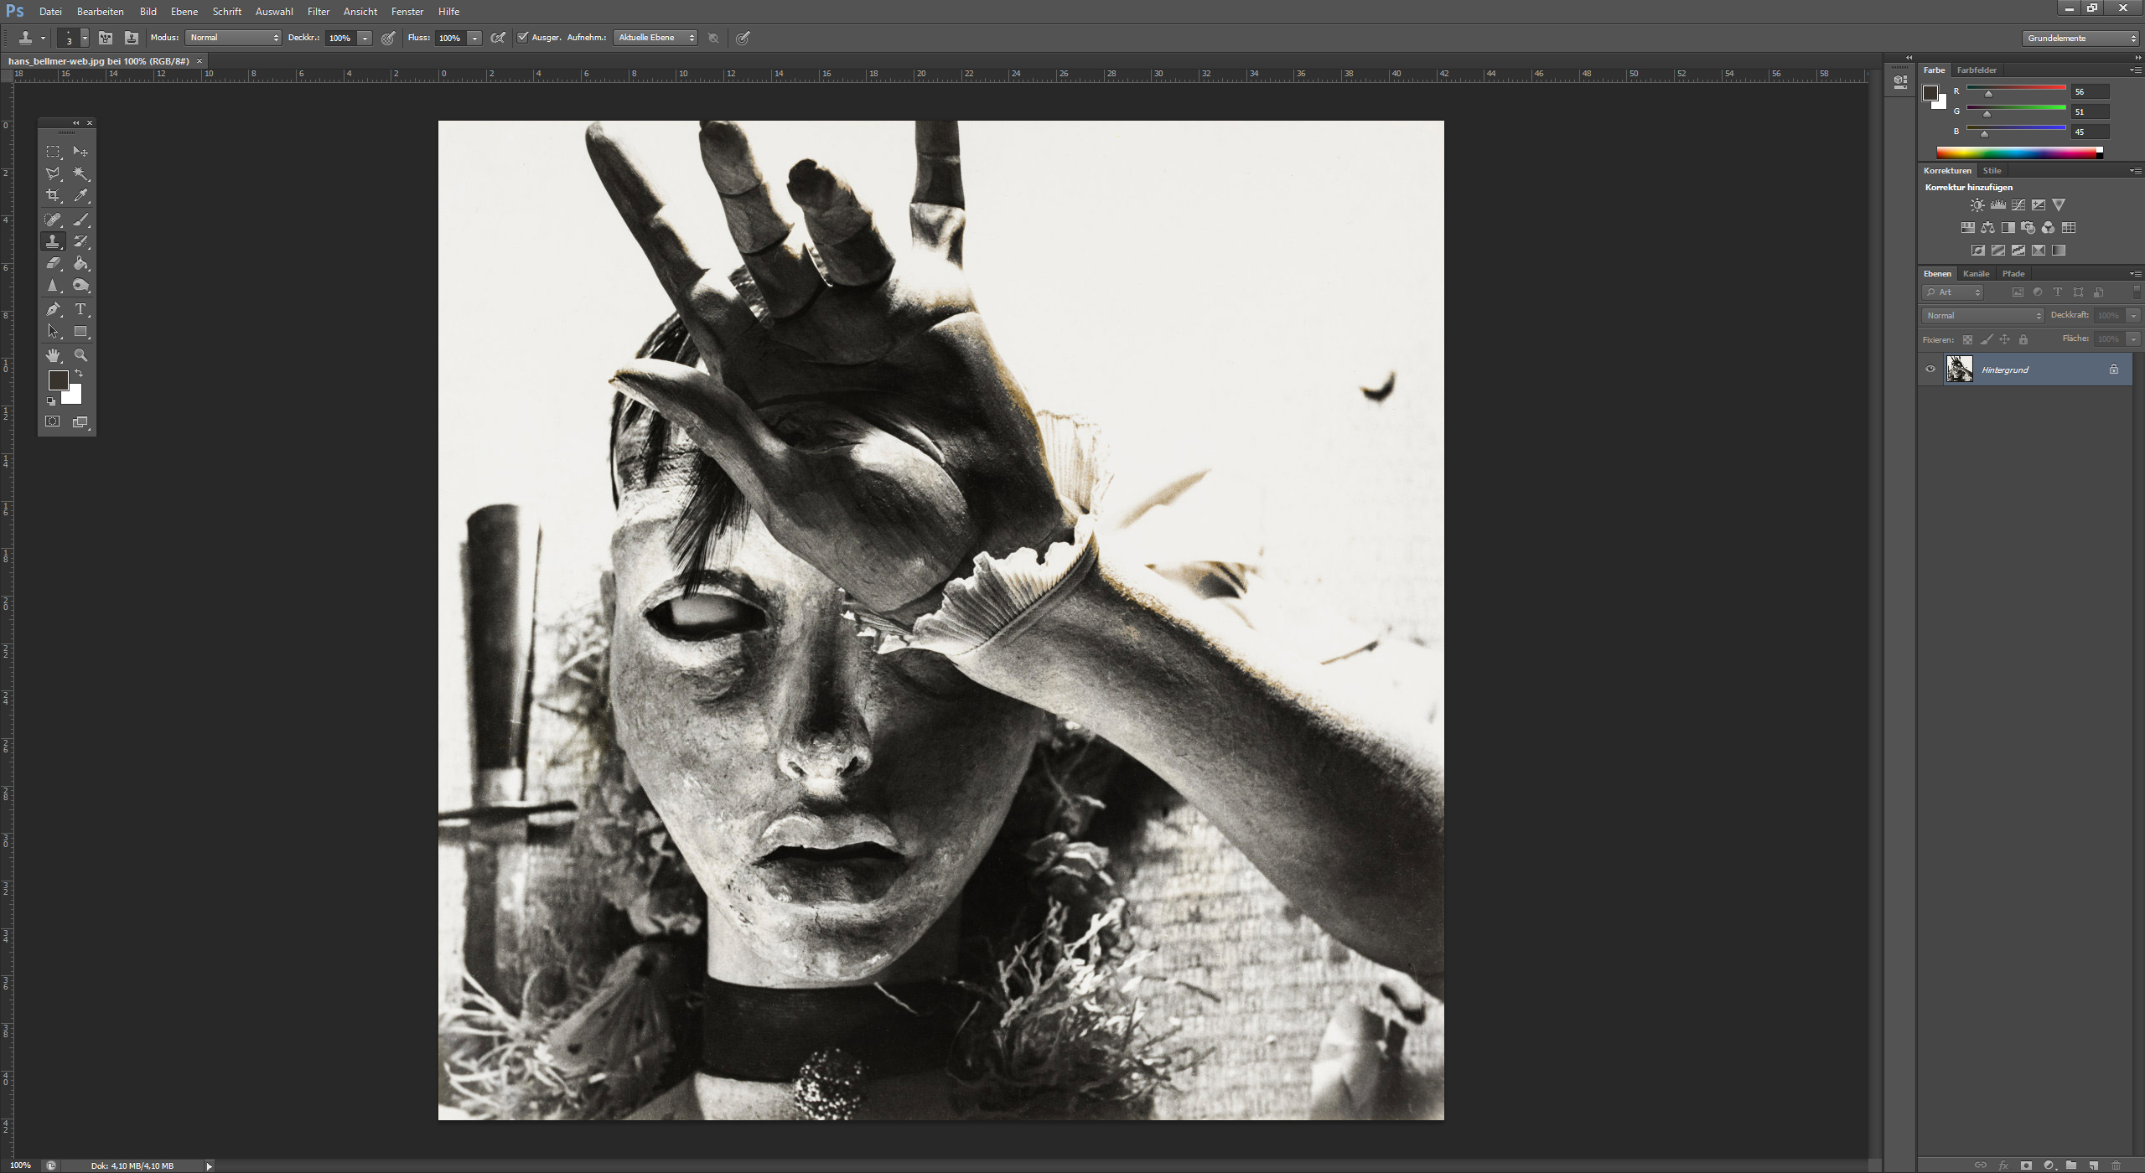Switch to the Pfade tab
Viewport: 2145px width, 1173px height.
[2013, 274]
